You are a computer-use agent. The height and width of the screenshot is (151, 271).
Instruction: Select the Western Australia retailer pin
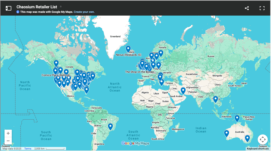point(227,133)
